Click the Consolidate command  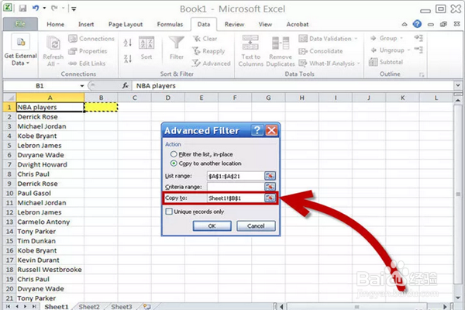coord(321,51)
